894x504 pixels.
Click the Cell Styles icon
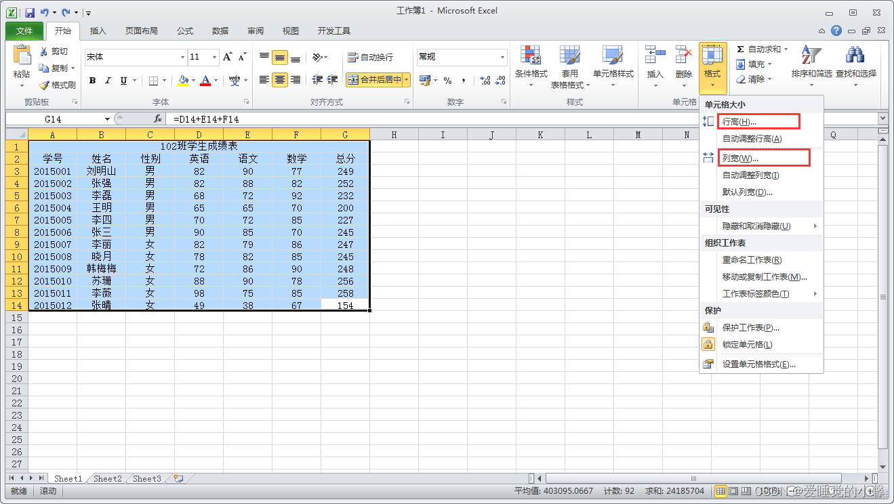click(x=613, y=56)
